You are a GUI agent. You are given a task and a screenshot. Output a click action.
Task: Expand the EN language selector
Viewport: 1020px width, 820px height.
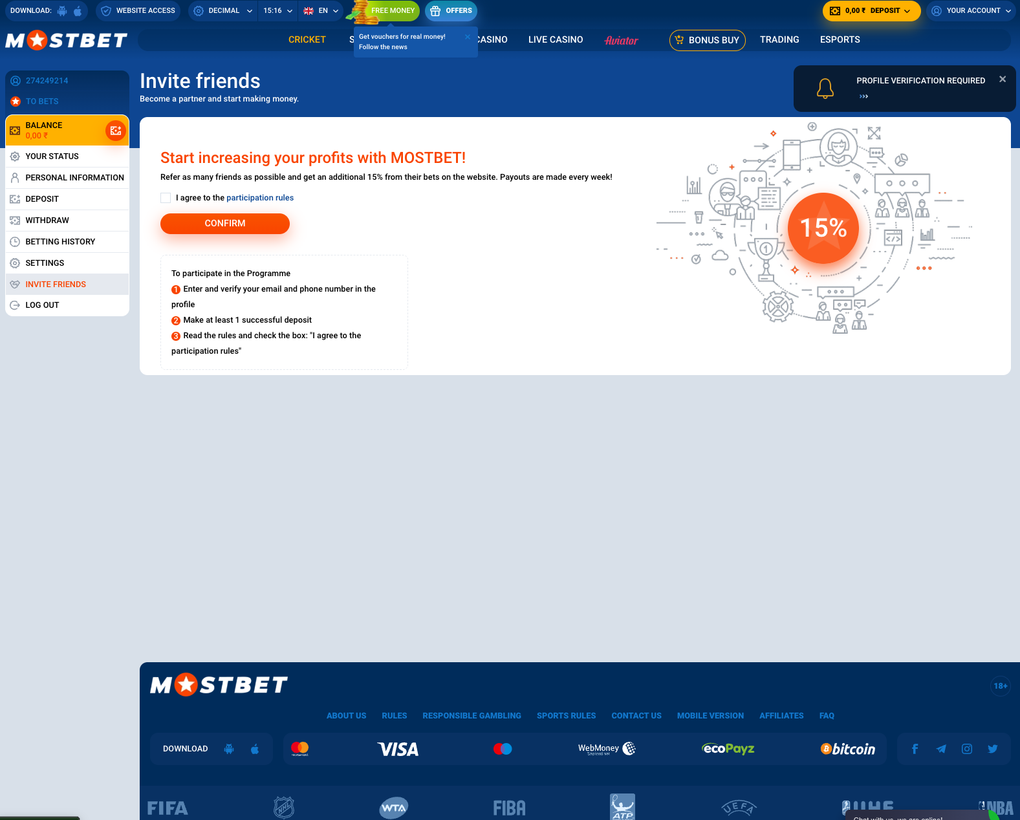[x=321, y=11]
